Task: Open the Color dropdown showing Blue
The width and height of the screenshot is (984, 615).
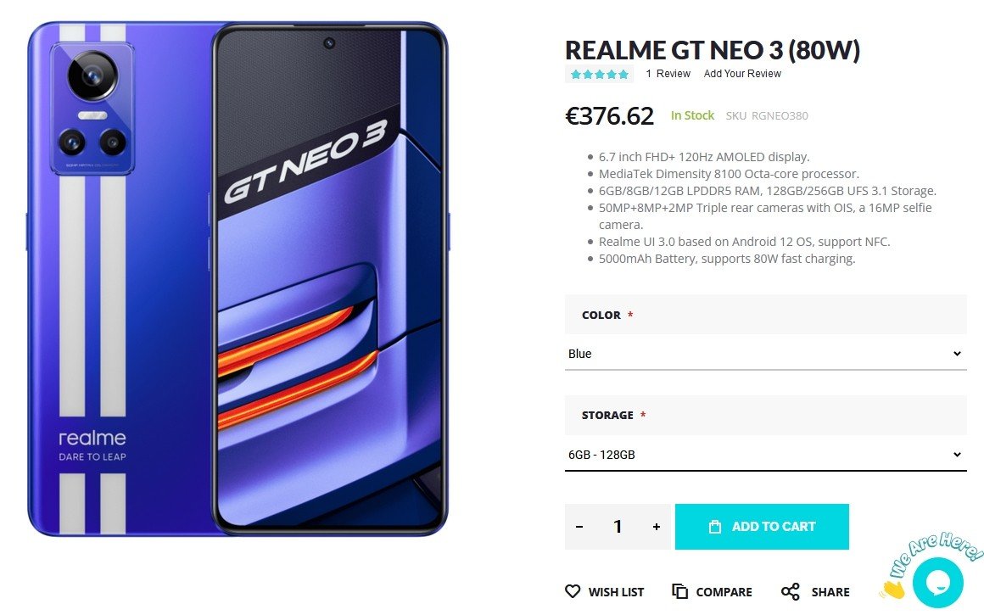Action: click(765, 354)
